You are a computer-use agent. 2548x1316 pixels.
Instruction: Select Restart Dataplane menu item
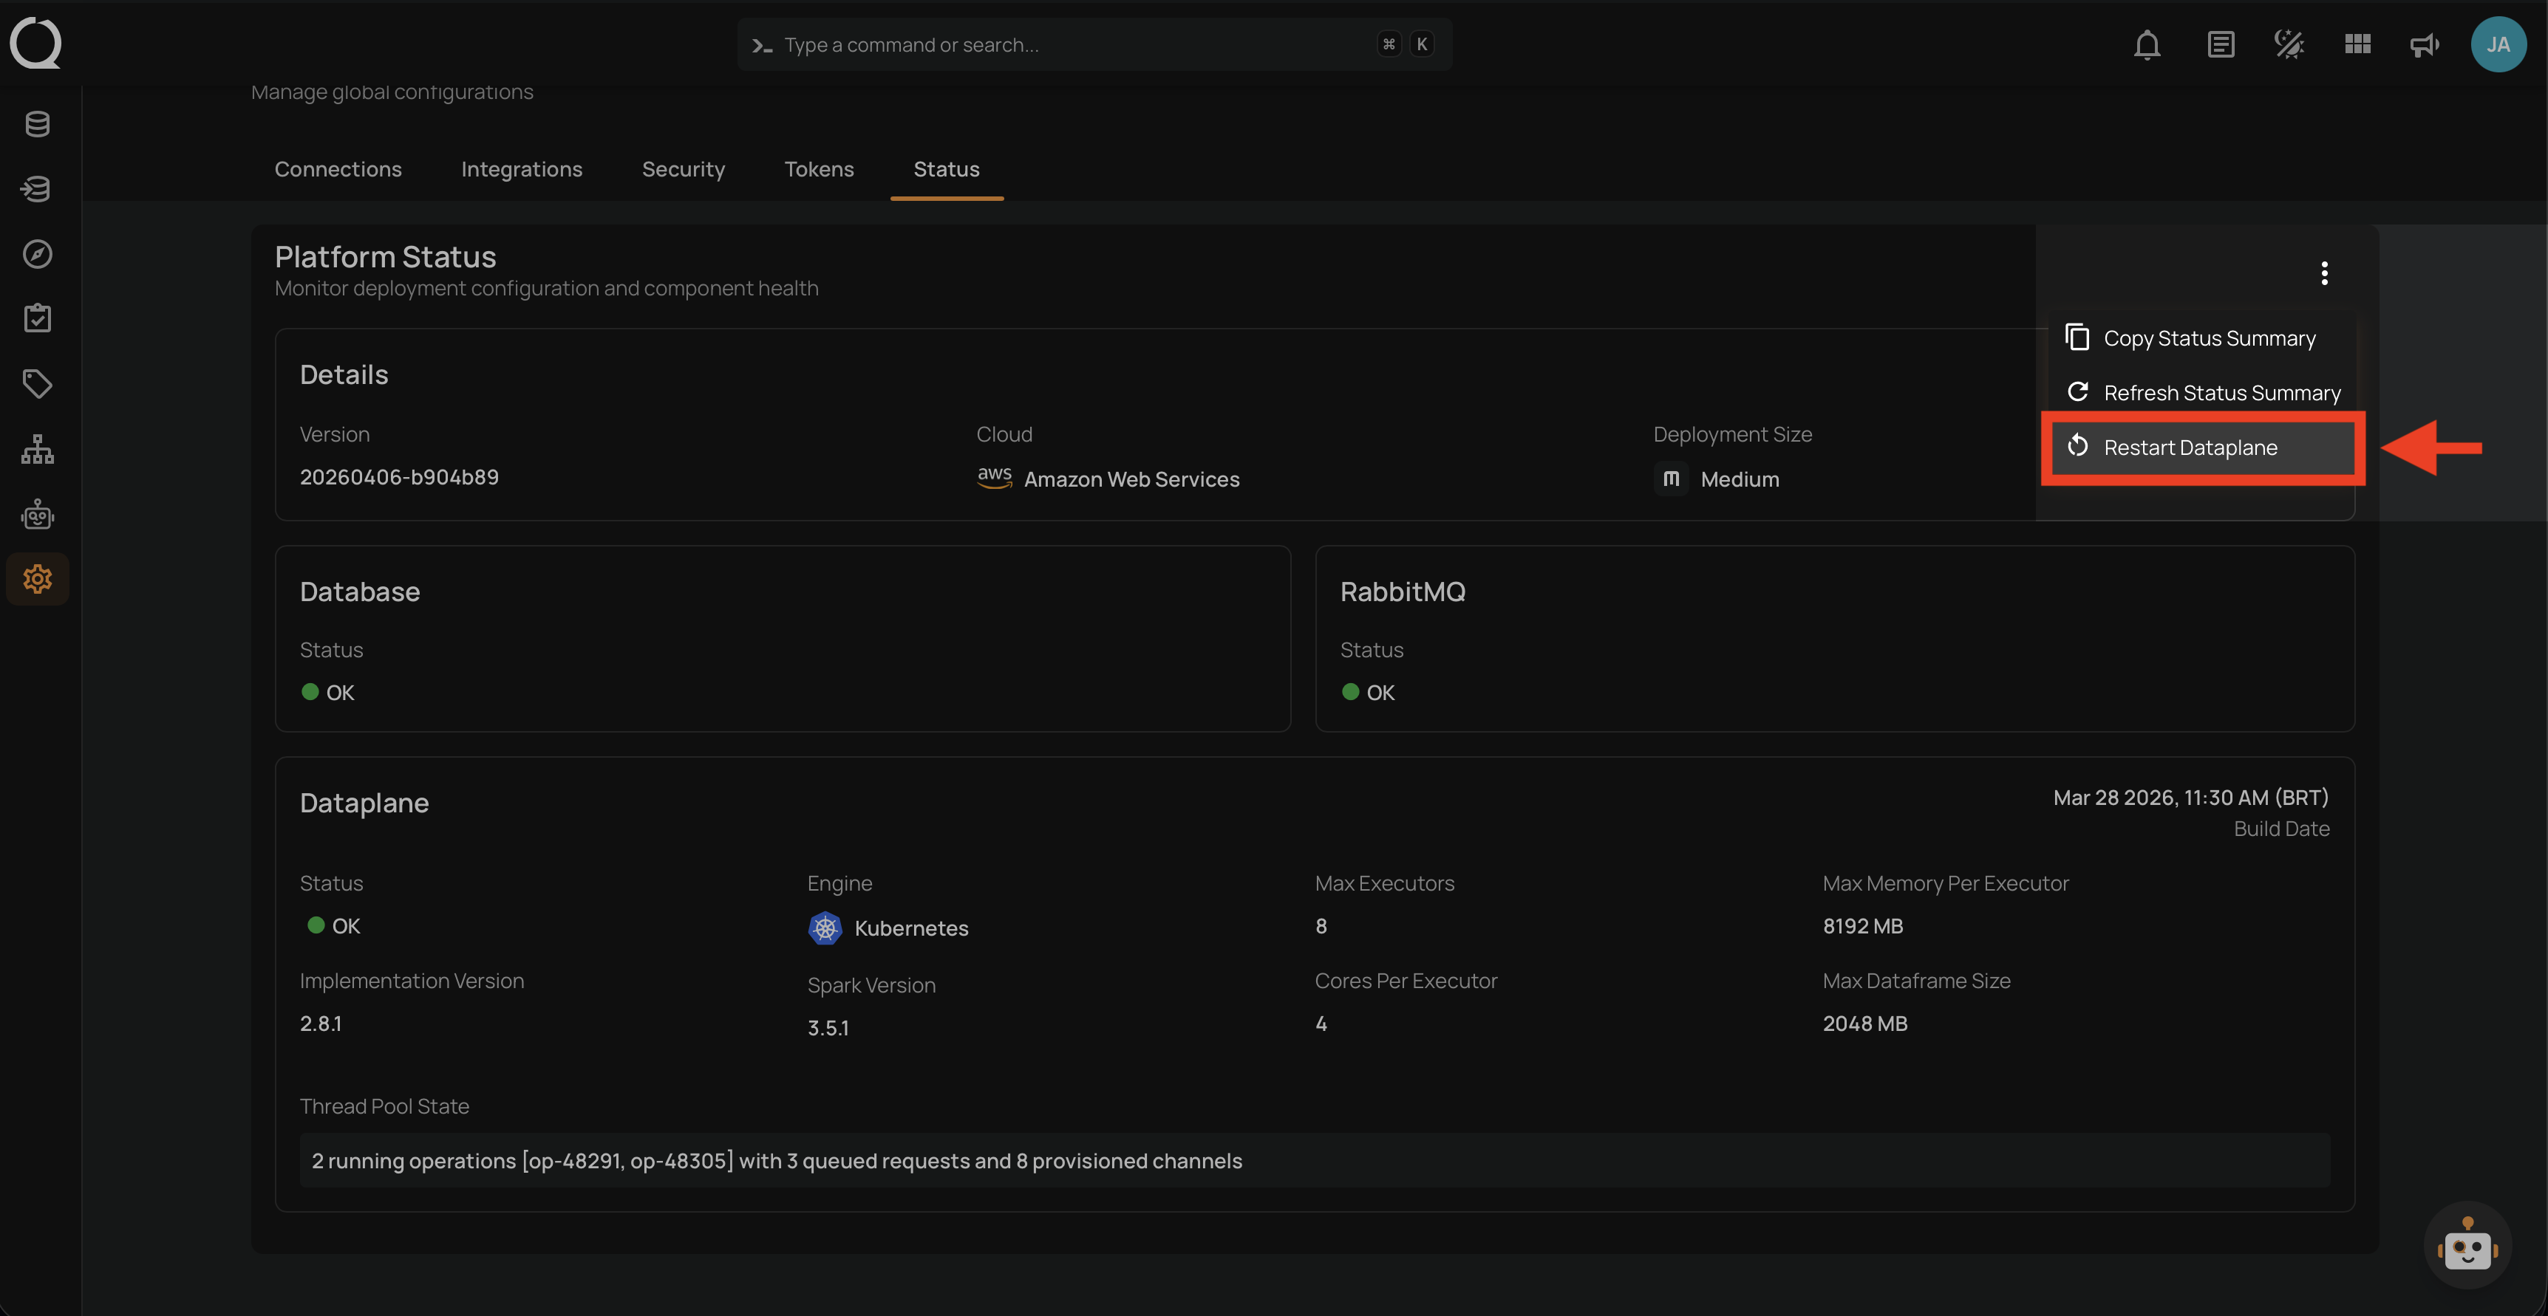(2203, 448)
